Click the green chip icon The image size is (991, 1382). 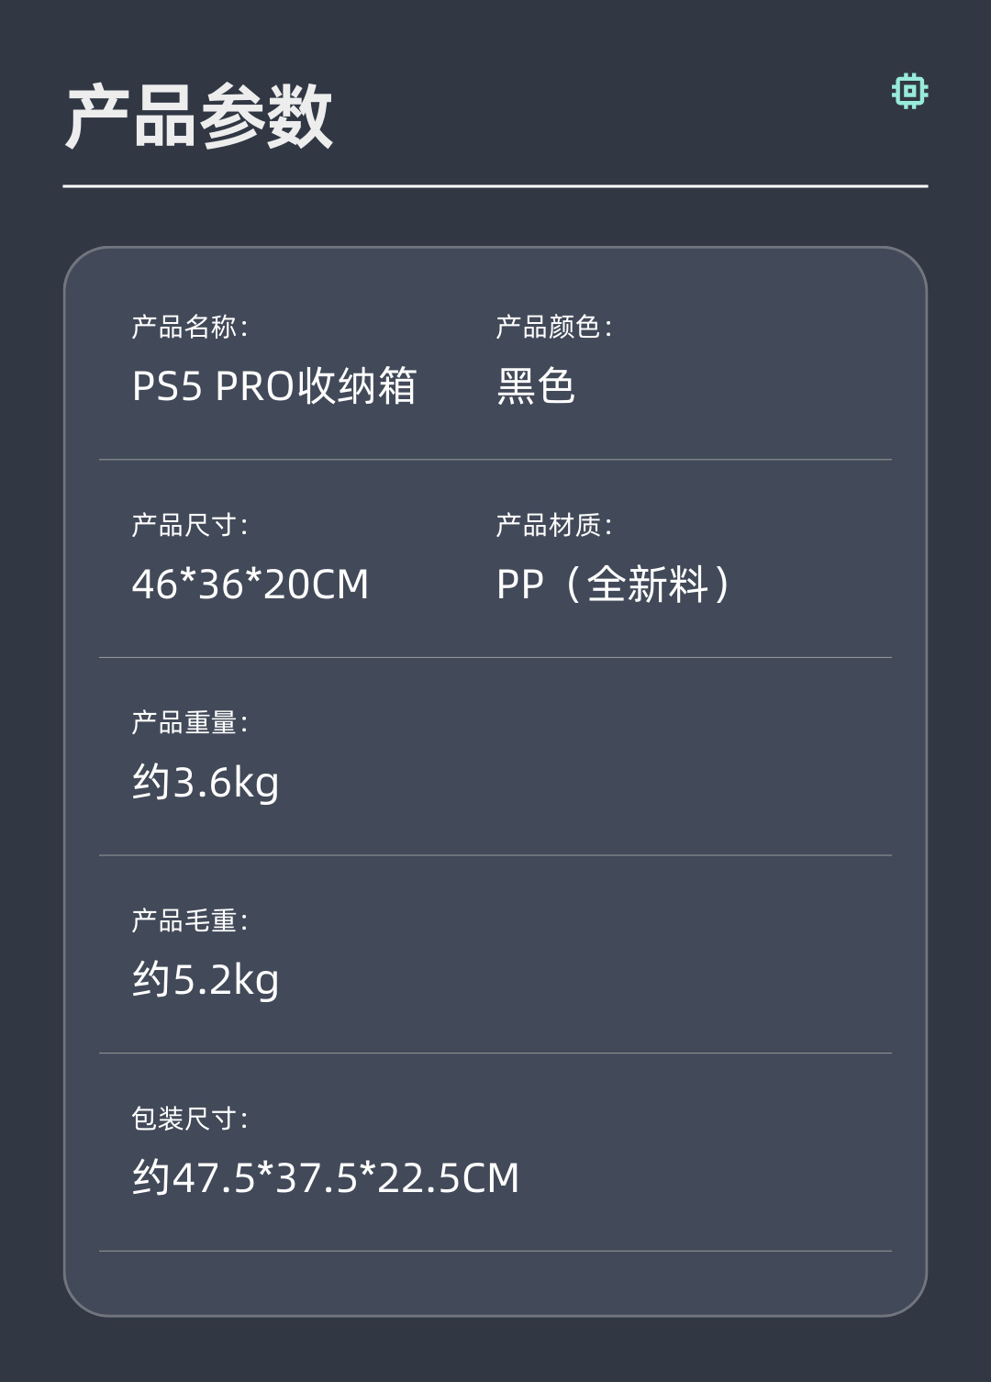tap(909, 92)
